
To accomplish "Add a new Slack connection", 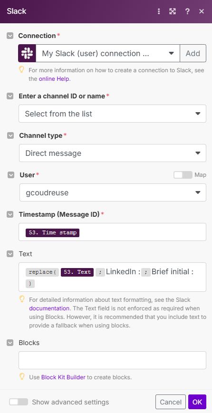I will 193,53.
